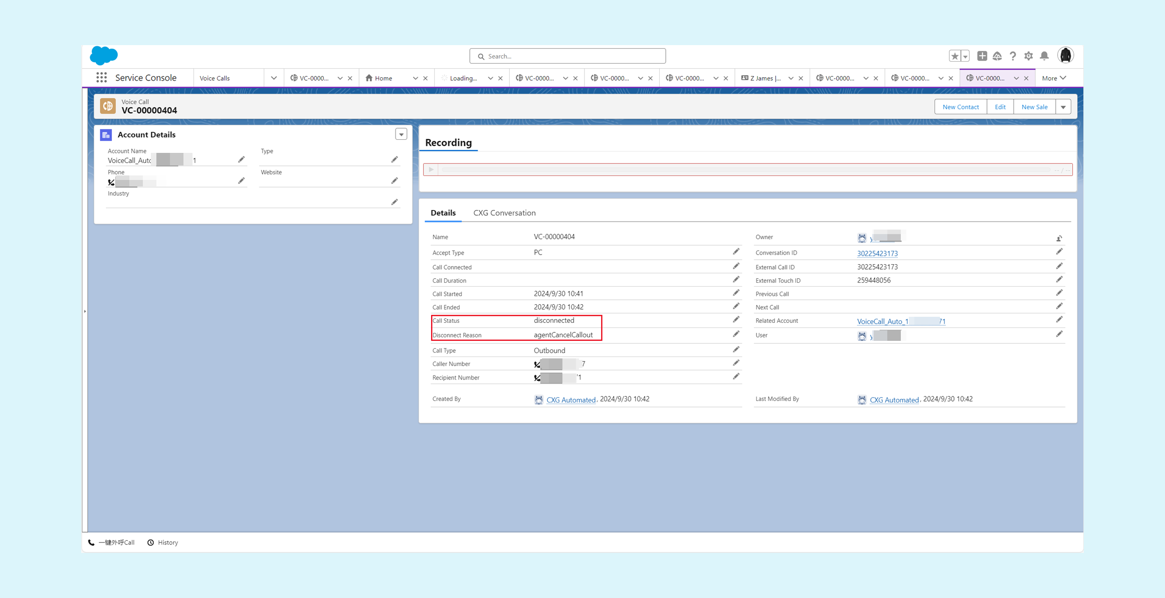Edit the Call Type field pencil
1165x598 pixels.
click(736, 349)
